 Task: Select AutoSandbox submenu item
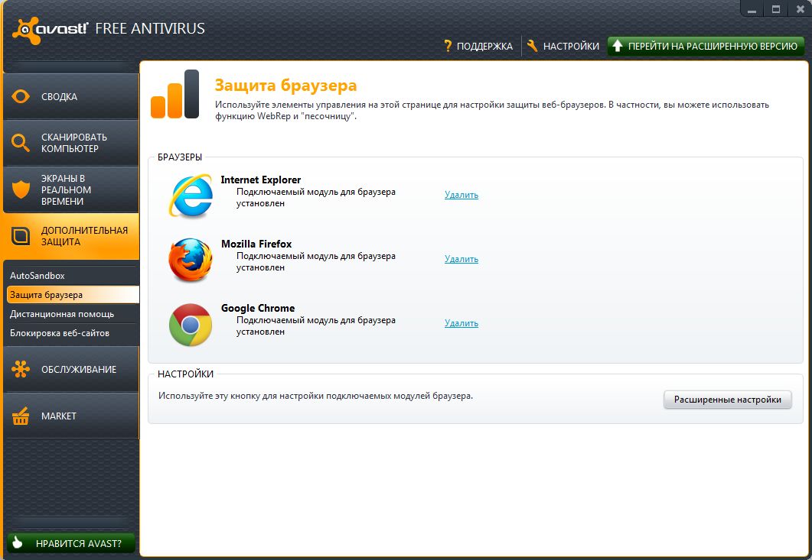click(73, 276)
